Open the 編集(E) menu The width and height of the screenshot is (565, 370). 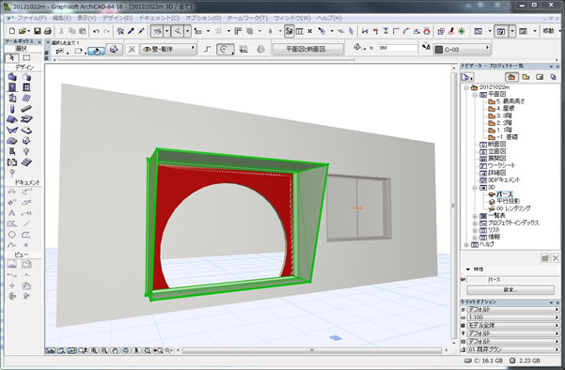coord(62,18)
